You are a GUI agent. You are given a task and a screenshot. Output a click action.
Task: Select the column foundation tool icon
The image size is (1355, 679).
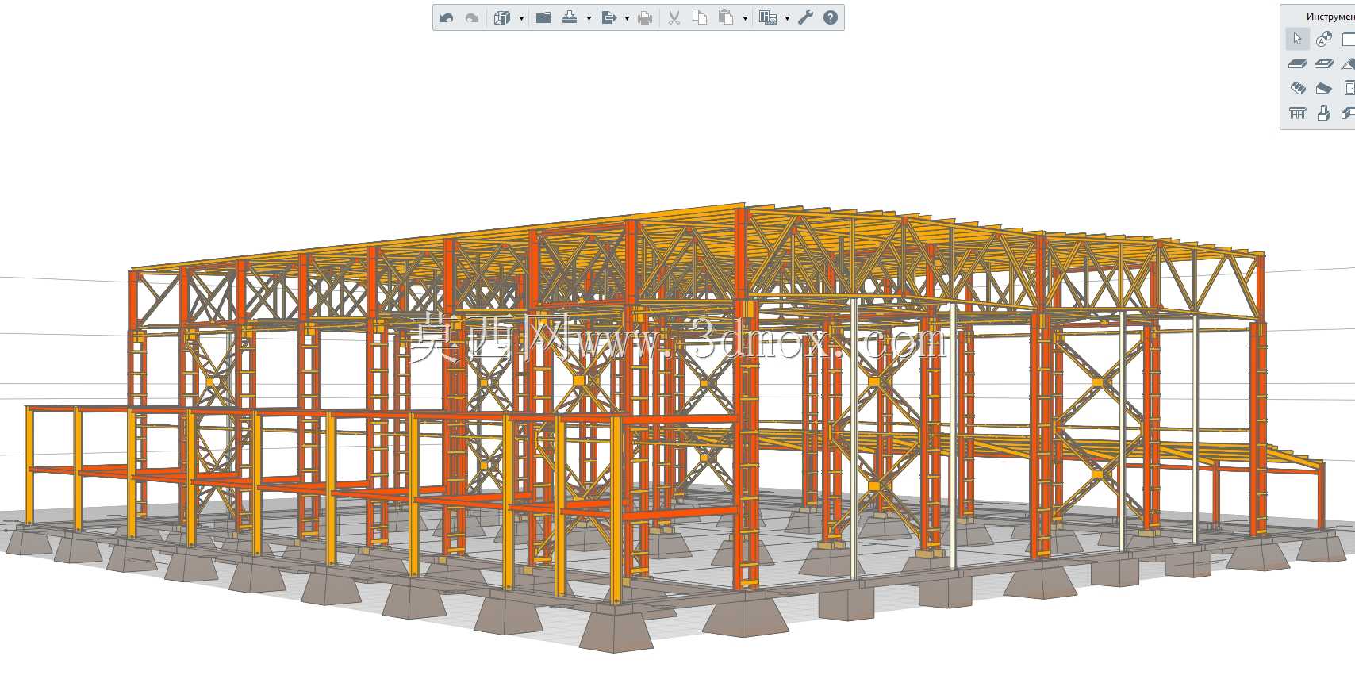click(1323, 113)
